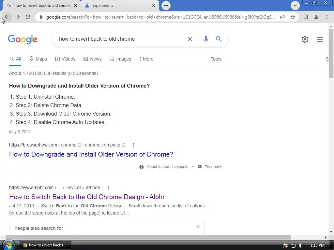334x250 pixels.
Task: Open the Windows Start menu
Action: (8, 245)
